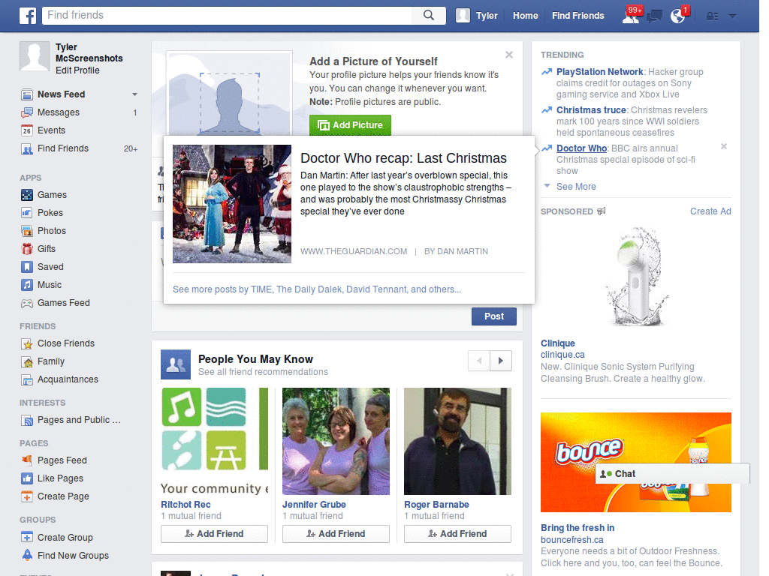Open the friend requests icon in top bar
769x576 pixels.
click(x=629, y=15)
